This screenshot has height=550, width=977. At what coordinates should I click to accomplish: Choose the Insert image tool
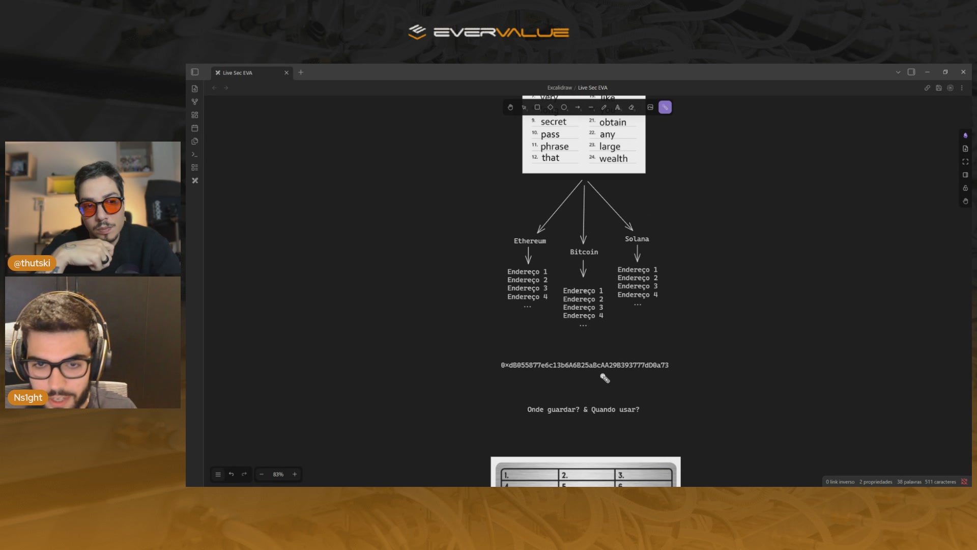click(x=650, y=107)
